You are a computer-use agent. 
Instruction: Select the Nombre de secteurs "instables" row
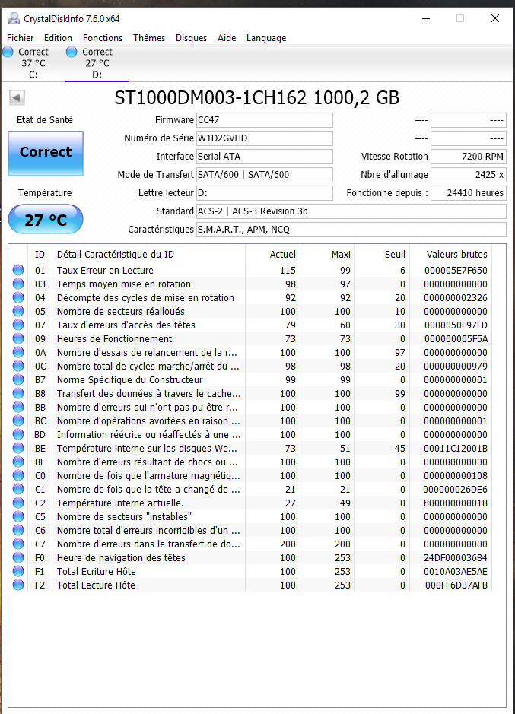250,516
